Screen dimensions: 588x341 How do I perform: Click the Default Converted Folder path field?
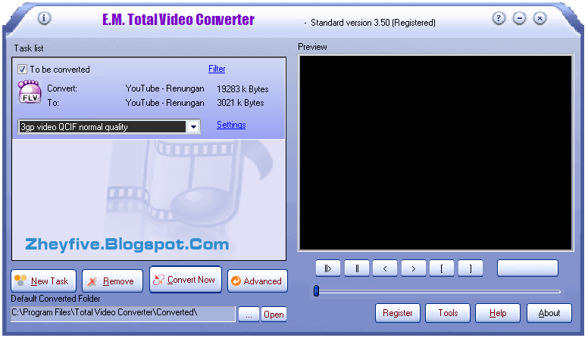(123, 314)
